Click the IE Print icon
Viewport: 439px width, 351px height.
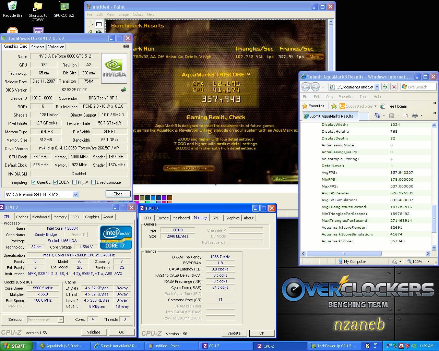(415, 116)
